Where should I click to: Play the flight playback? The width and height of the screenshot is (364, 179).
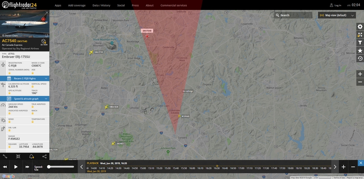[x=16, y=167]
